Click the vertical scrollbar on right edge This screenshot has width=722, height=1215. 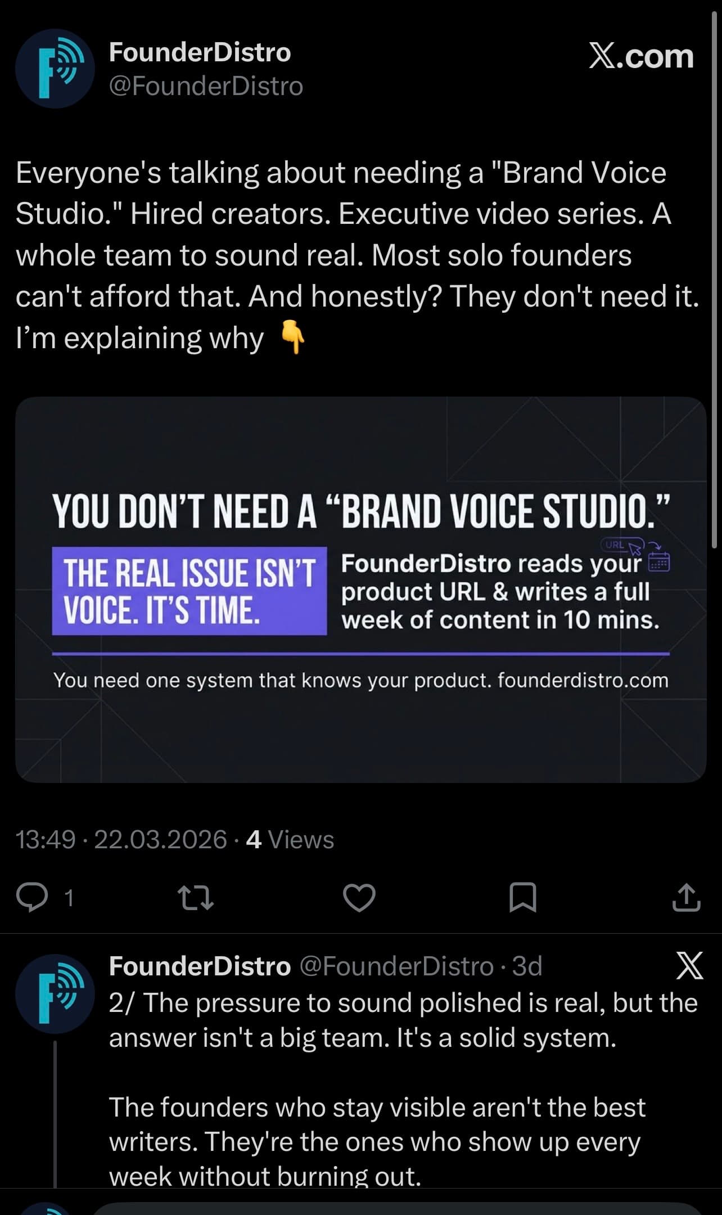click(x=714, y=281)
